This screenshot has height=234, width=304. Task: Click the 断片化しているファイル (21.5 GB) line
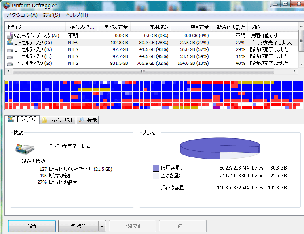click(x=76, y=169)
